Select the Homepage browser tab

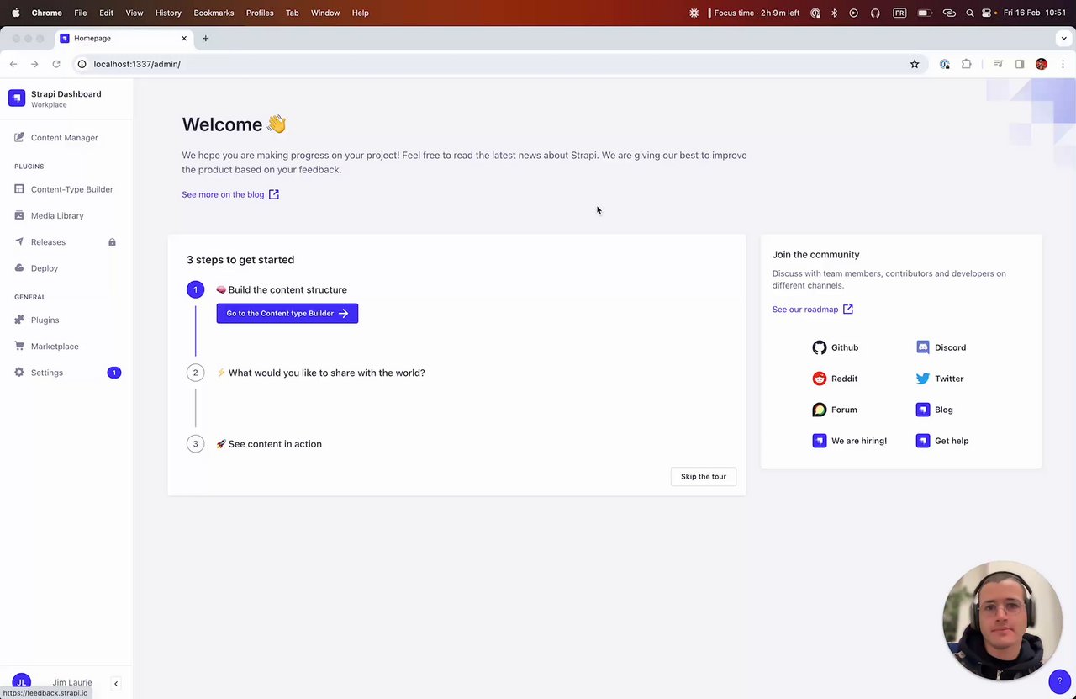124,38
